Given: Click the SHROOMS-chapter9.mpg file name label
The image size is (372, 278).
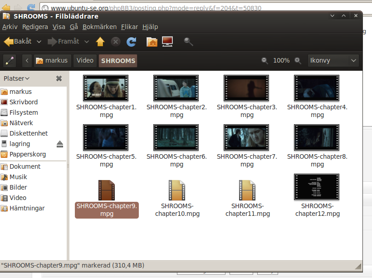Looking at the screenshot, I should (107, 210).
